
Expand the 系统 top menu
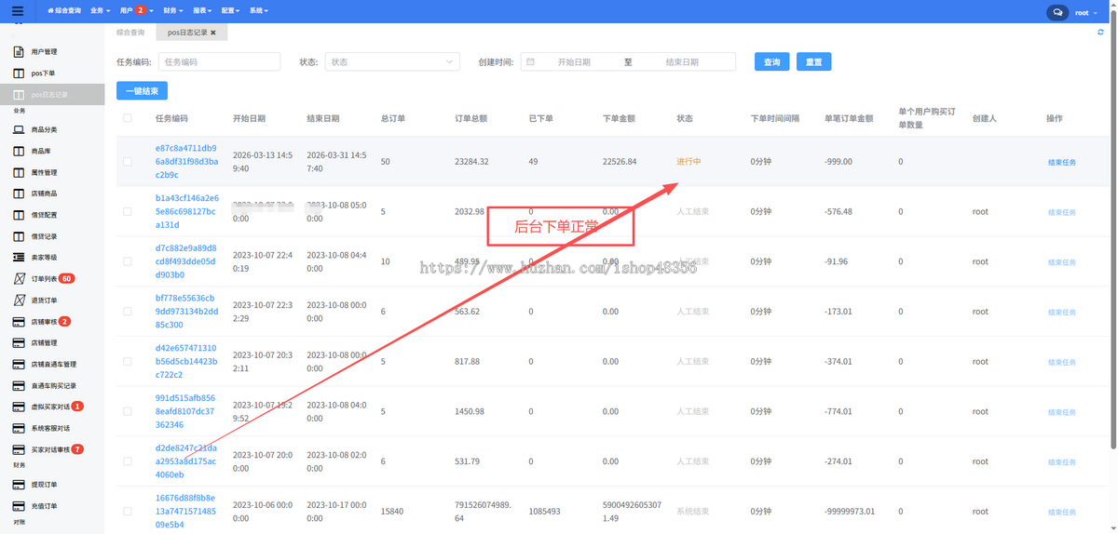click(x=258, y=11)
